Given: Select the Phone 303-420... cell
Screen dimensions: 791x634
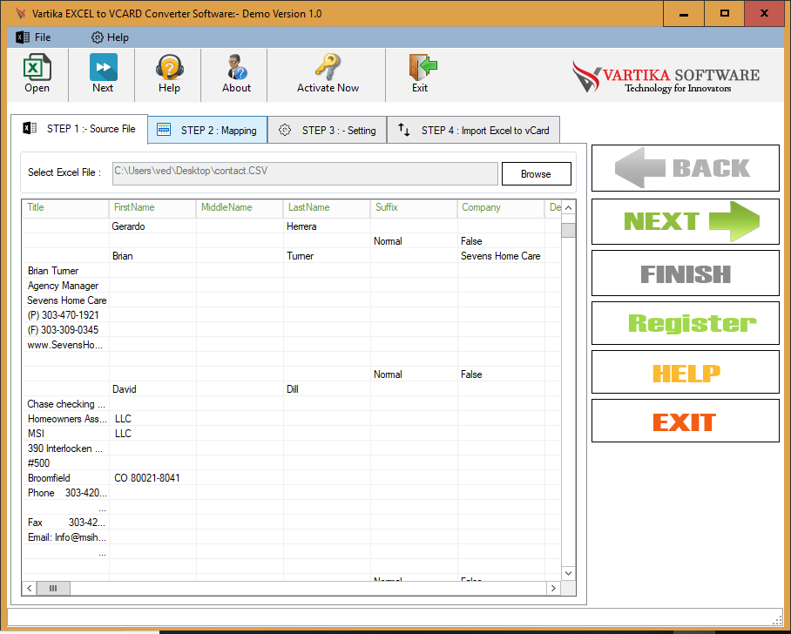Looking at the screenshot, I should click(65, 493).
